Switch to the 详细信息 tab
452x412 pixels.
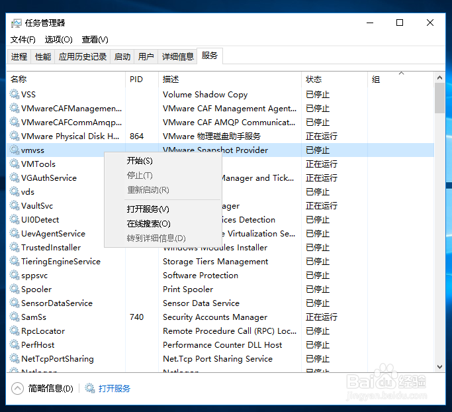pos(177,56)
